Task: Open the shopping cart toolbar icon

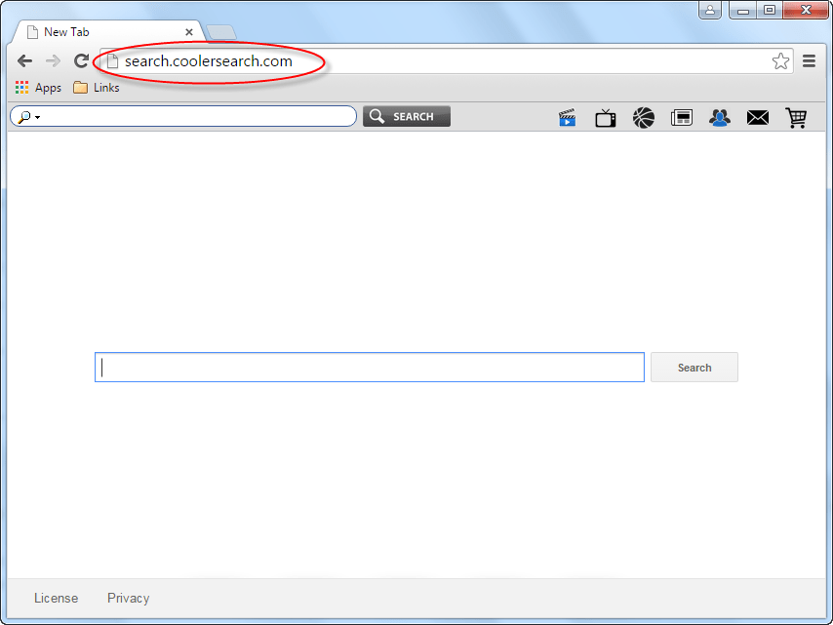Action: click(x=796, y=117)
